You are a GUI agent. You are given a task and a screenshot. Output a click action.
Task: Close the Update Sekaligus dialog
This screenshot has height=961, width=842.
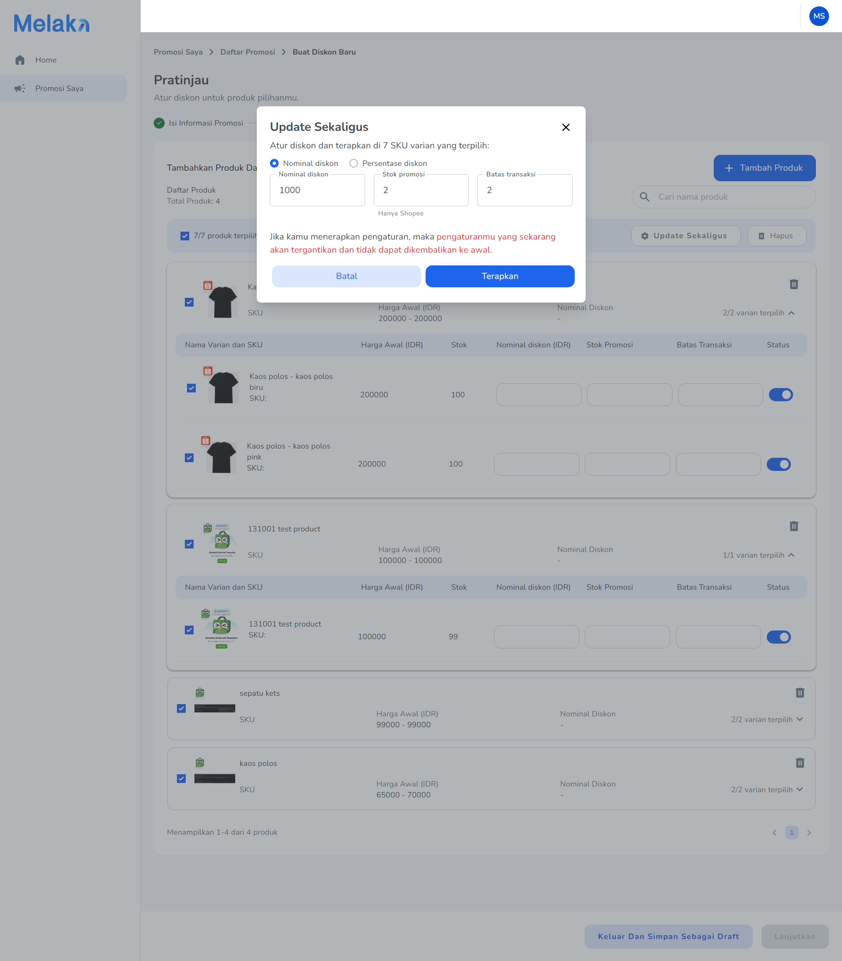(x=566, y=127)
